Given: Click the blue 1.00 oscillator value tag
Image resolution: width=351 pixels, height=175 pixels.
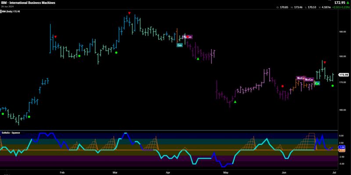Looking at the screenshot, I should (342, 147).
